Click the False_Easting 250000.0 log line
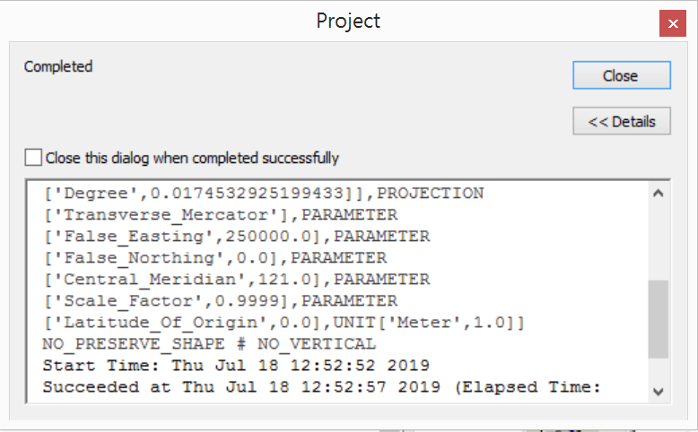The height and width of the screenshot is (432, 698). [x=237, y=237]
